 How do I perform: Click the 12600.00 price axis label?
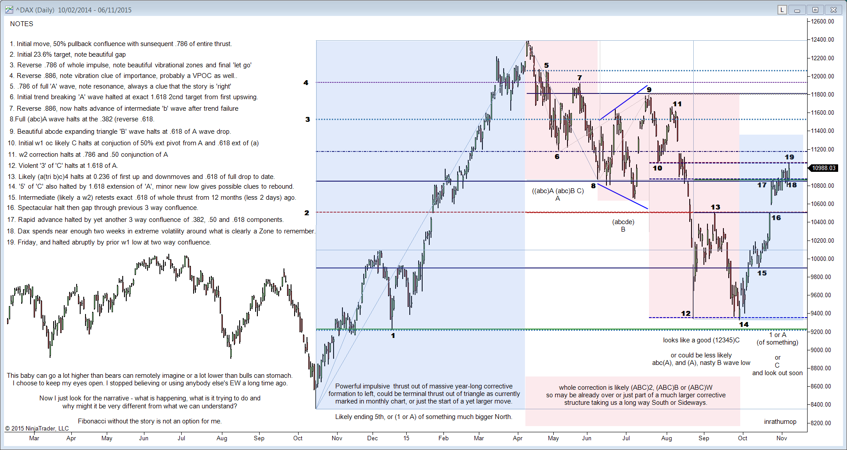[823, 21]
